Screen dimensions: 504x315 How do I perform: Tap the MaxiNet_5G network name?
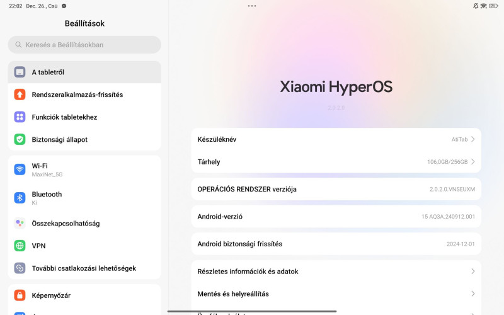(x=47, y=175)
